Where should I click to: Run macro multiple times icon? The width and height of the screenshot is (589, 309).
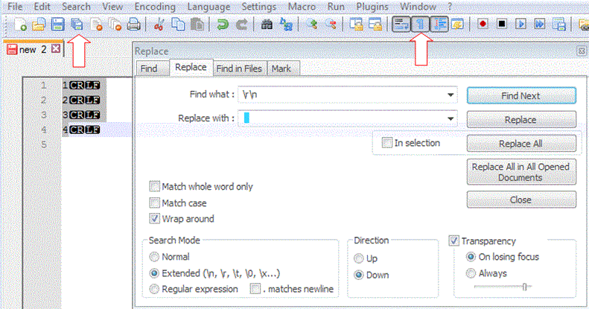(540, 25)
